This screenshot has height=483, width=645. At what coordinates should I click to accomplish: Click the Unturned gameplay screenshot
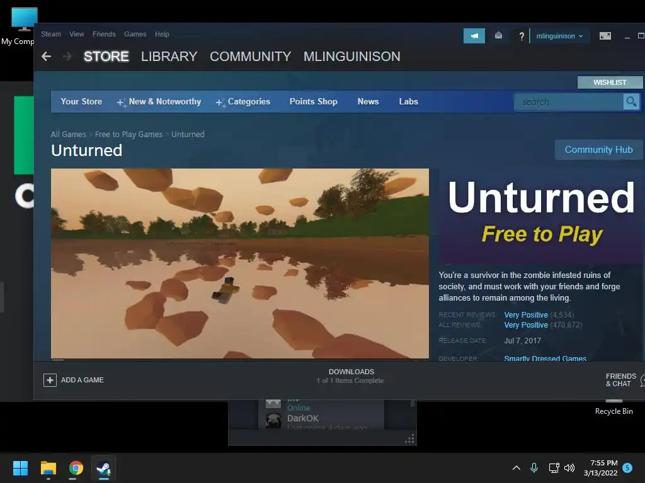coord(240,264)
